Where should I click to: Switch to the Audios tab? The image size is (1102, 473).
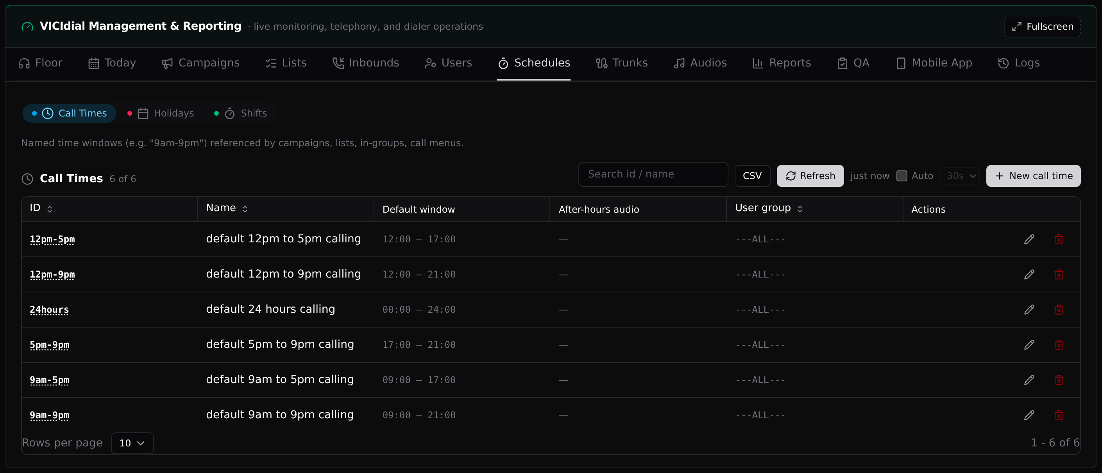(700, 63)
